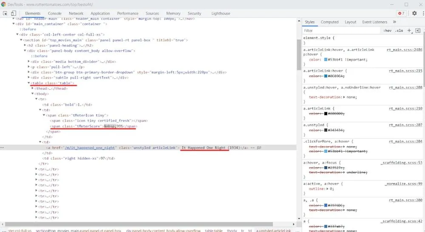This screenshot has width=425, height=232.
Task: Expand text-decoration none shorthand triangle
Action: [x=344, y=97]
